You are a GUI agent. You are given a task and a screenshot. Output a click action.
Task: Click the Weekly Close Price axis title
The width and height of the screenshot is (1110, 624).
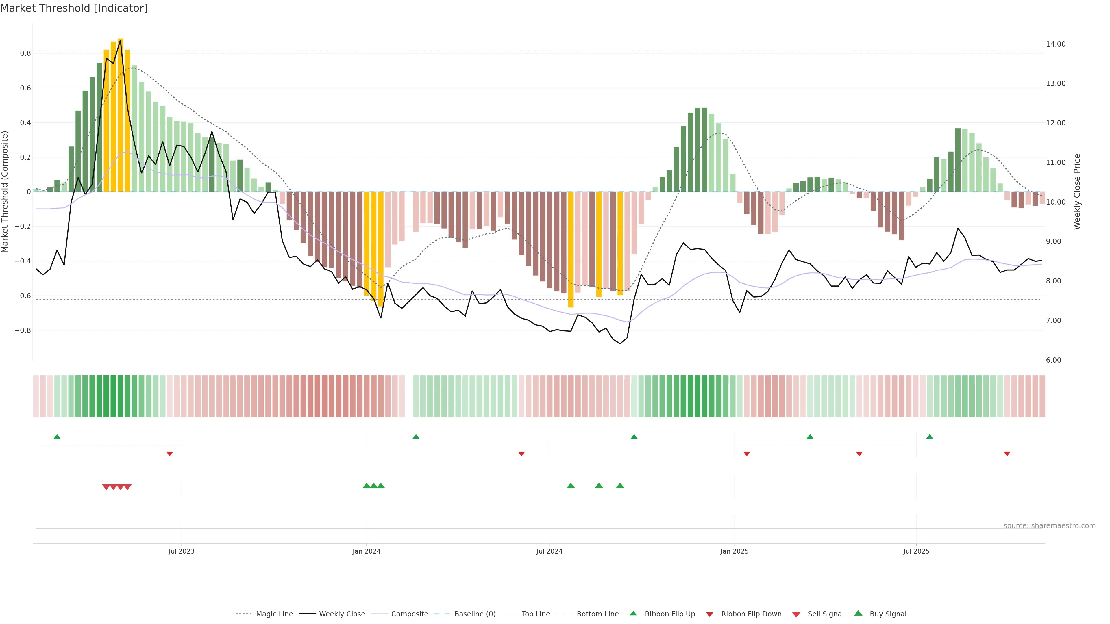pos(1077,192)
